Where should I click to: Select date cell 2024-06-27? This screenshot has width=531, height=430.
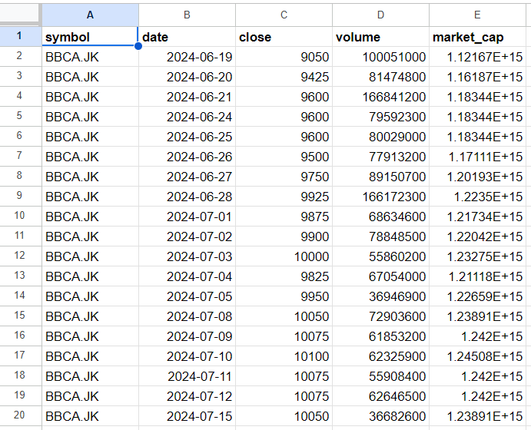187,177
